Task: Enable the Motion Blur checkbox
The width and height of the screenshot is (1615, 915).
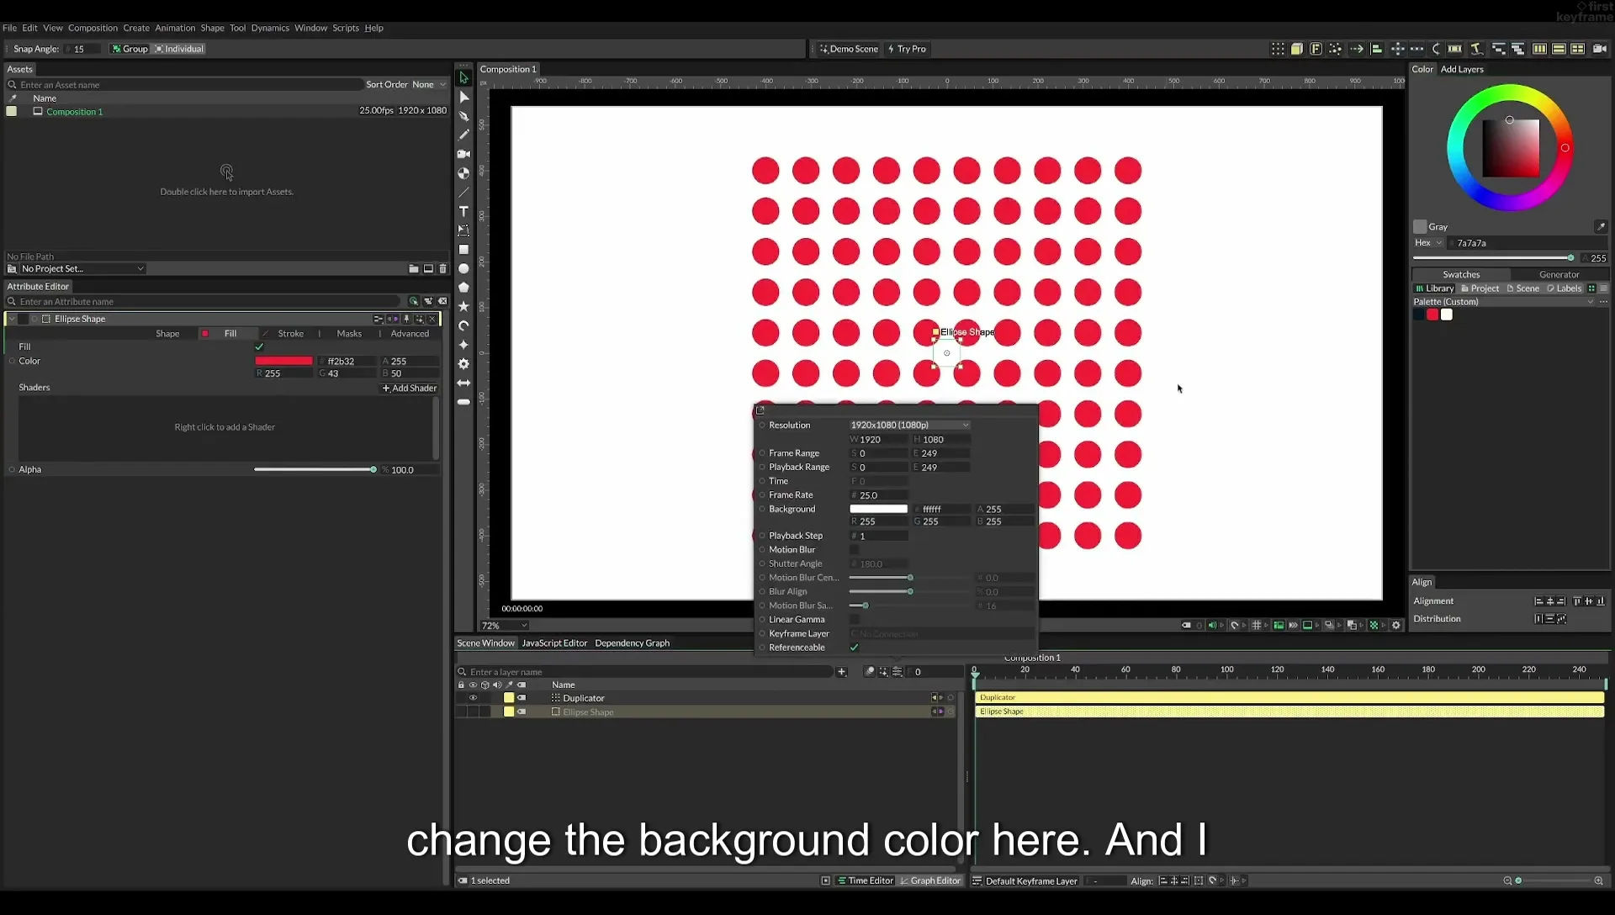Action: click(x=855, y=550)
